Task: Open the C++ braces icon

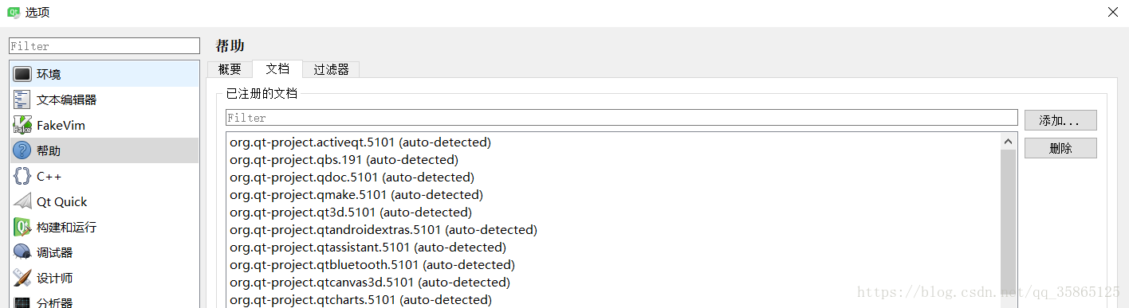Action: [22, 176]
